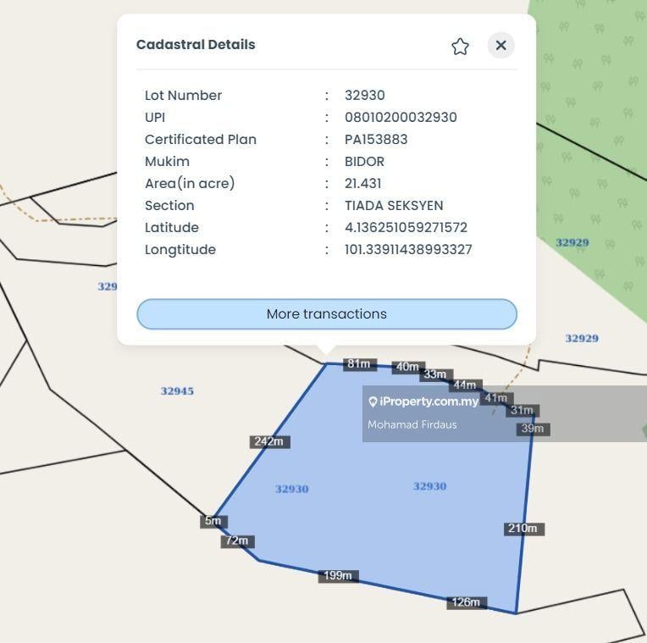Click the 242m boundary length label
This screenshot has width=647, height=643.
click(270, 441)
